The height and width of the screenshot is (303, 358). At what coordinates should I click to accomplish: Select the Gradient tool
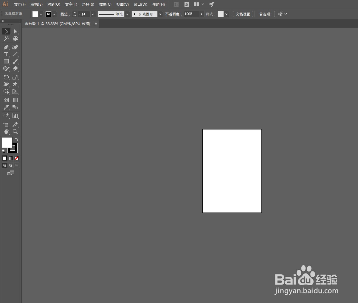click(15, 100)
